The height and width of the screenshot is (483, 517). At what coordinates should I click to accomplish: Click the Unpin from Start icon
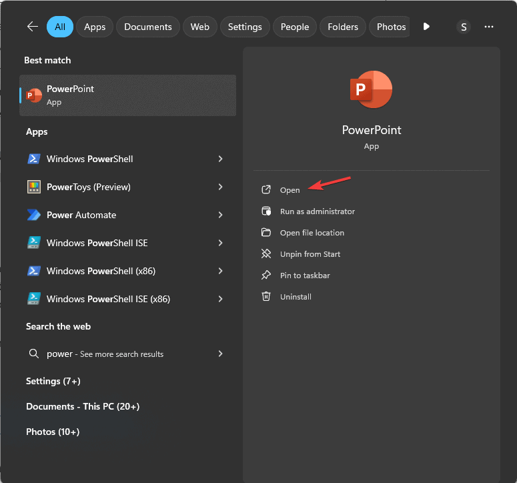pos(266,254)
